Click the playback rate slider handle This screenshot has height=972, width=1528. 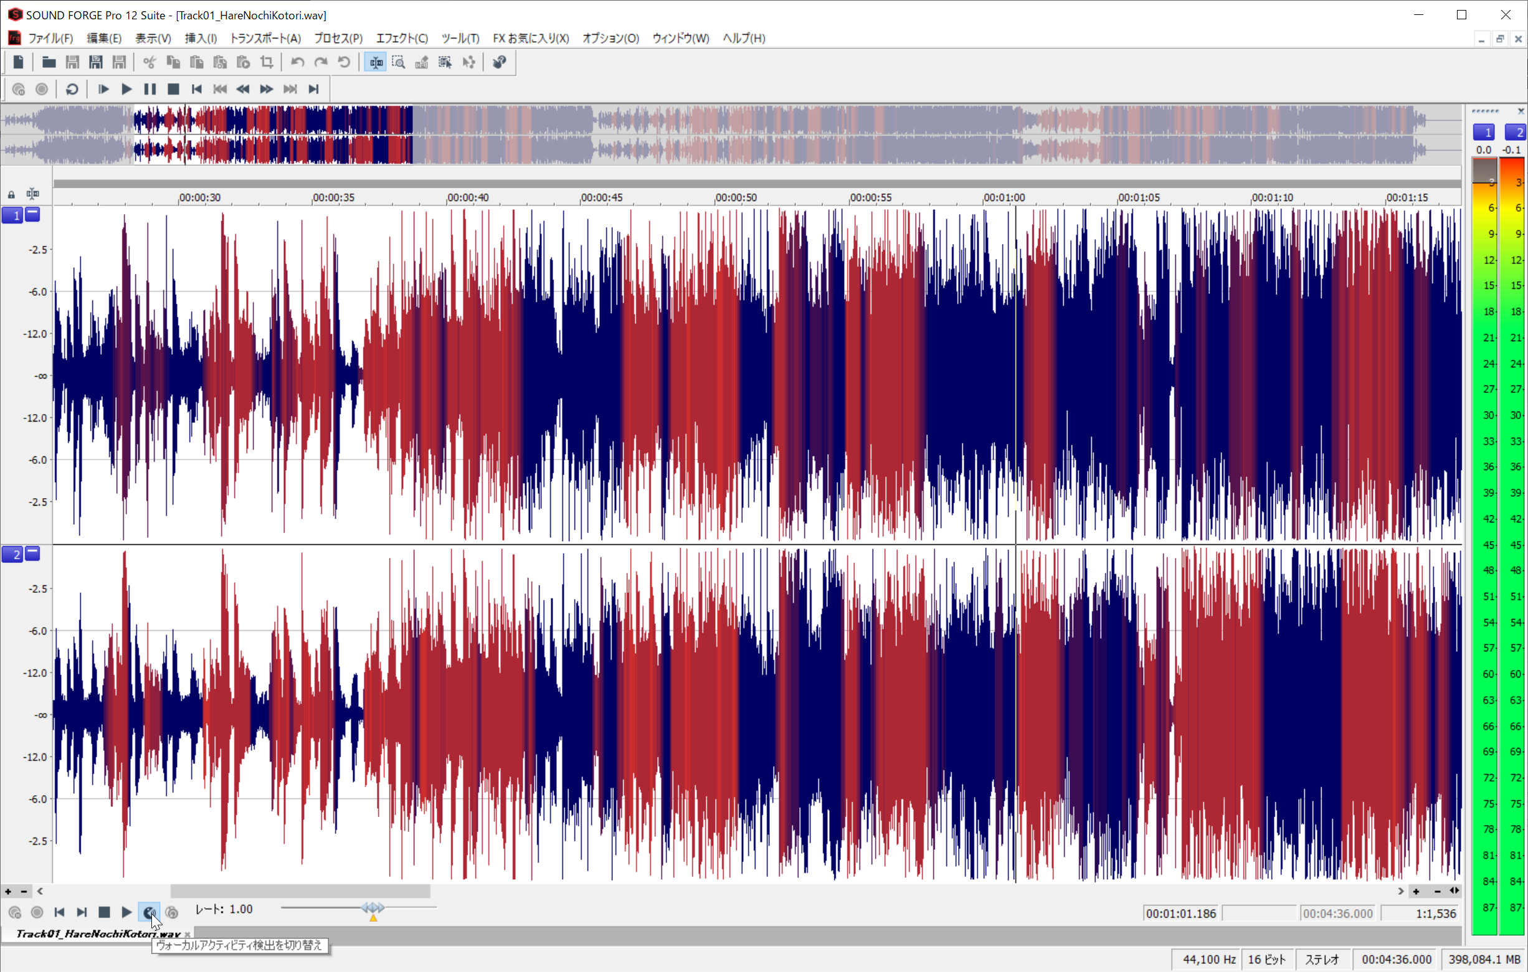(373, 908)
